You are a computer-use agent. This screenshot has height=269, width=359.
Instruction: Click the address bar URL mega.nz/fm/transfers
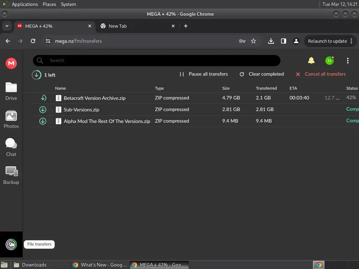(78, 41)
